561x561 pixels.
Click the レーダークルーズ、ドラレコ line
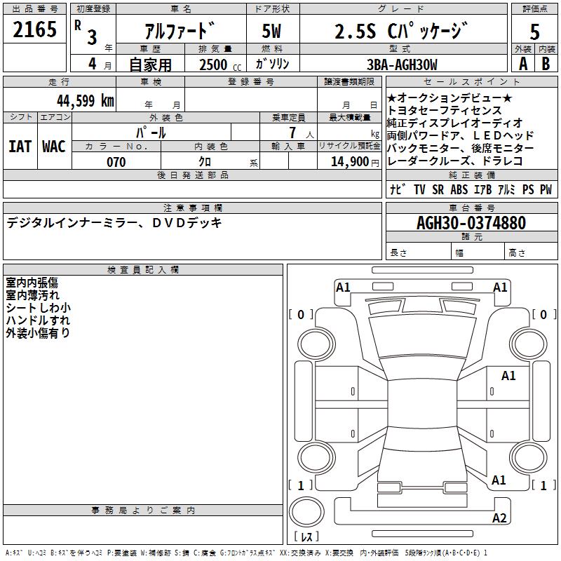click(454, 161)
